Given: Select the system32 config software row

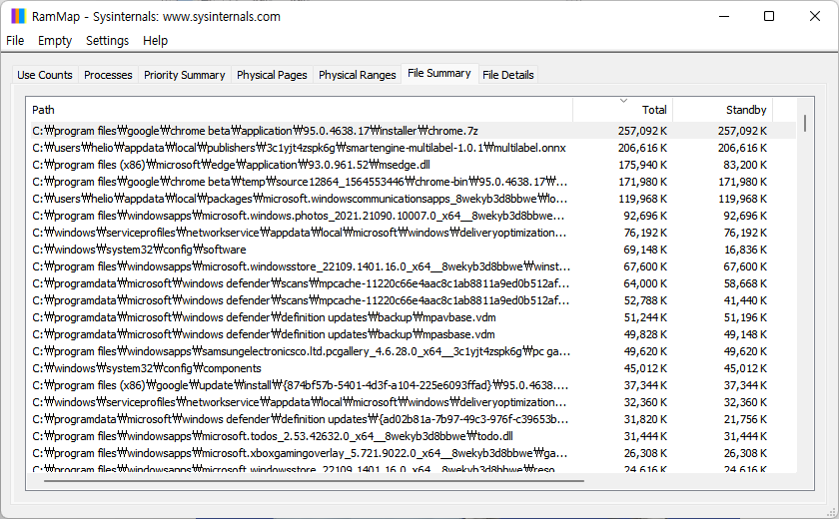Looking at the screenshot, I should pos(414,250).
